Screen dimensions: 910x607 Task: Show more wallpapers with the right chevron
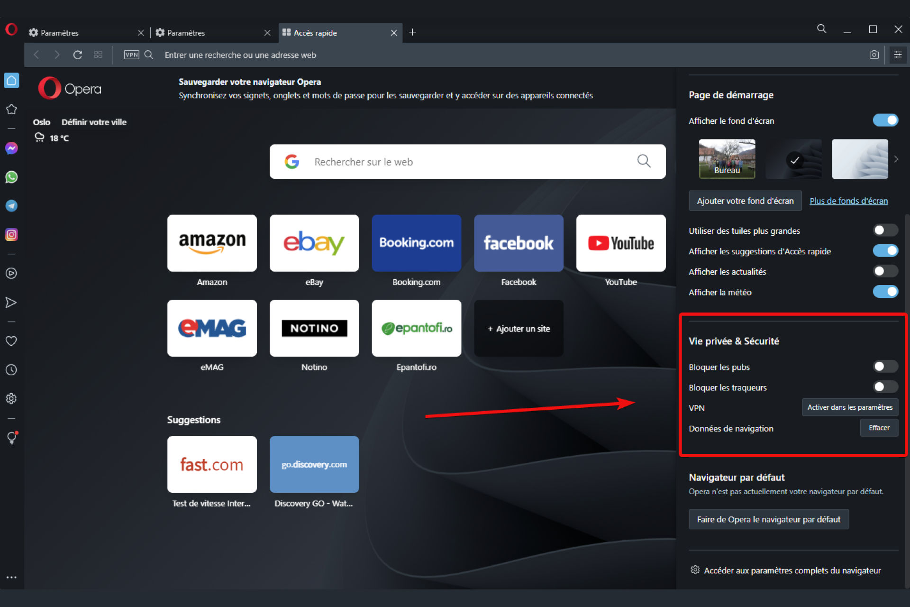tap(896, 159)
